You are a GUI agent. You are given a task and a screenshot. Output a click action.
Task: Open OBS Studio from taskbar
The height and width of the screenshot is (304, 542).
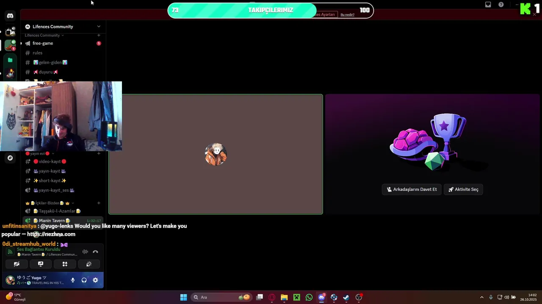click(359, 297)
